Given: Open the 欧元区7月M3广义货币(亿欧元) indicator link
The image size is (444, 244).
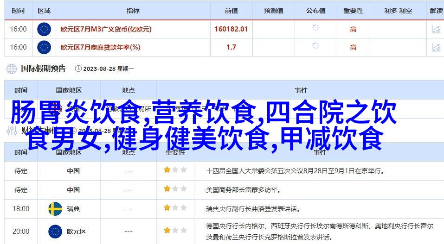Looking at the screenshot, I should tap(106, 29).
